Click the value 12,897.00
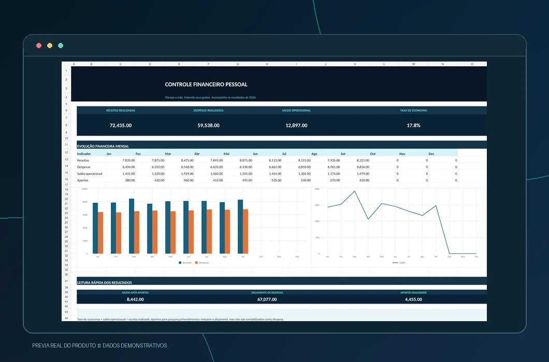Image resolution: width=549 pixels, height=362 pixels. click(296, 125)
